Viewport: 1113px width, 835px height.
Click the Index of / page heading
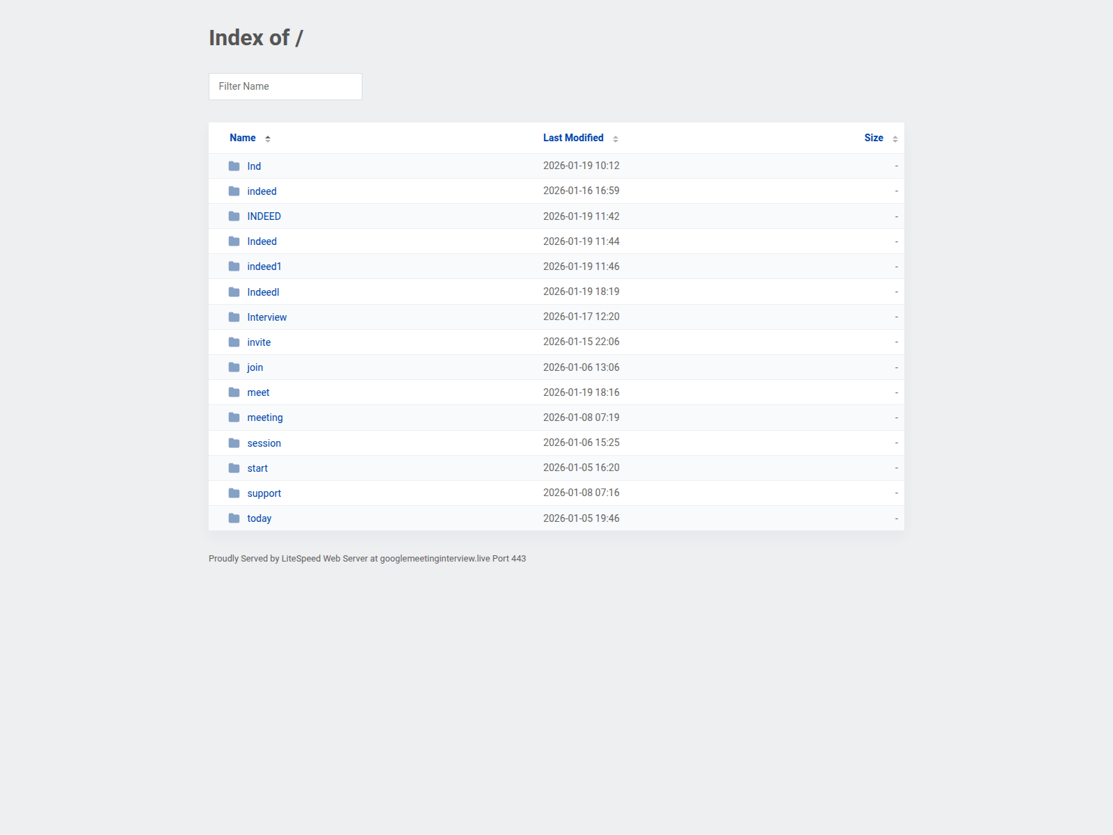click(x=256, y=38)
